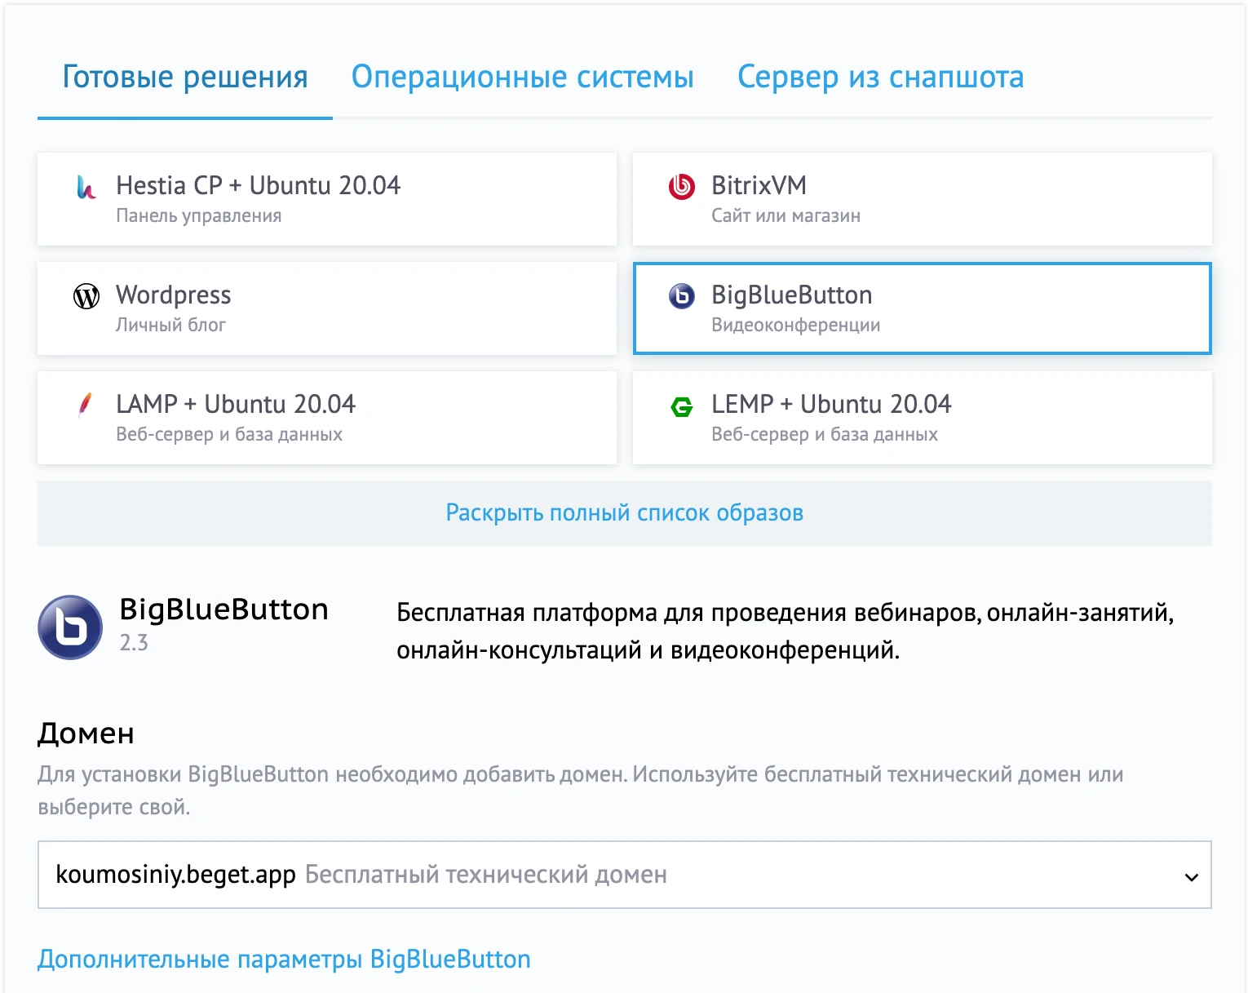Click the Wordpress logo icon
The width and height of the screenshot is (1248, 993).
click(84, 297)
